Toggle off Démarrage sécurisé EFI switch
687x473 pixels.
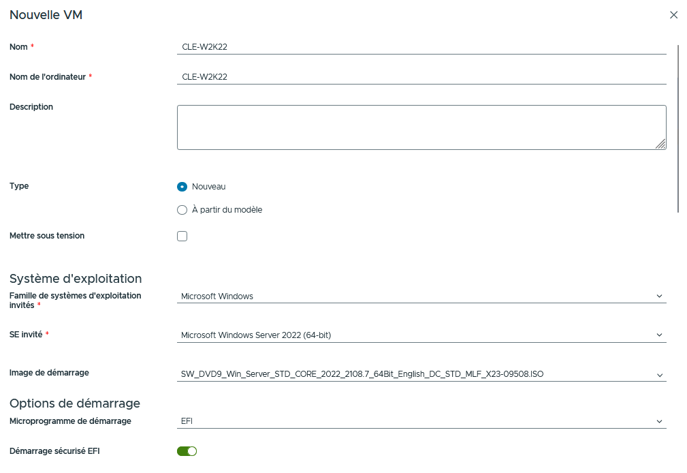click(187, 451)
